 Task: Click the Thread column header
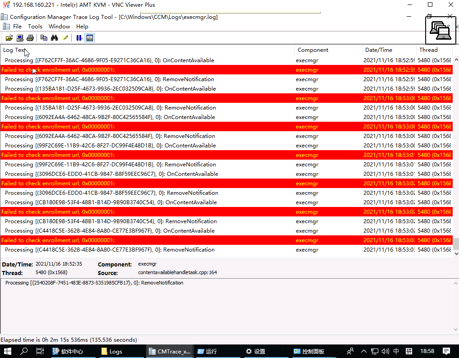point(434,50)
